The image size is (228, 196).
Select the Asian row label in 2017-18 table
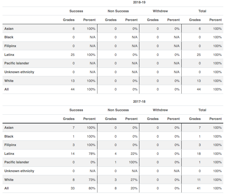9,128
